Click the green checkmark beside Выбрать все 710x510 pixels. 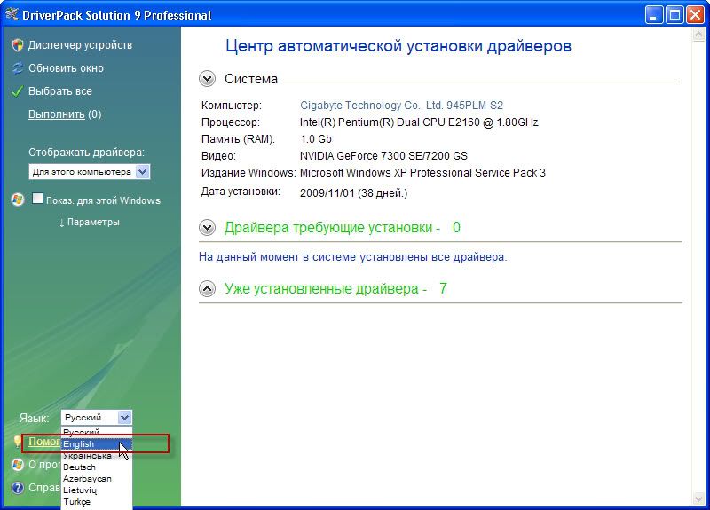17,91
